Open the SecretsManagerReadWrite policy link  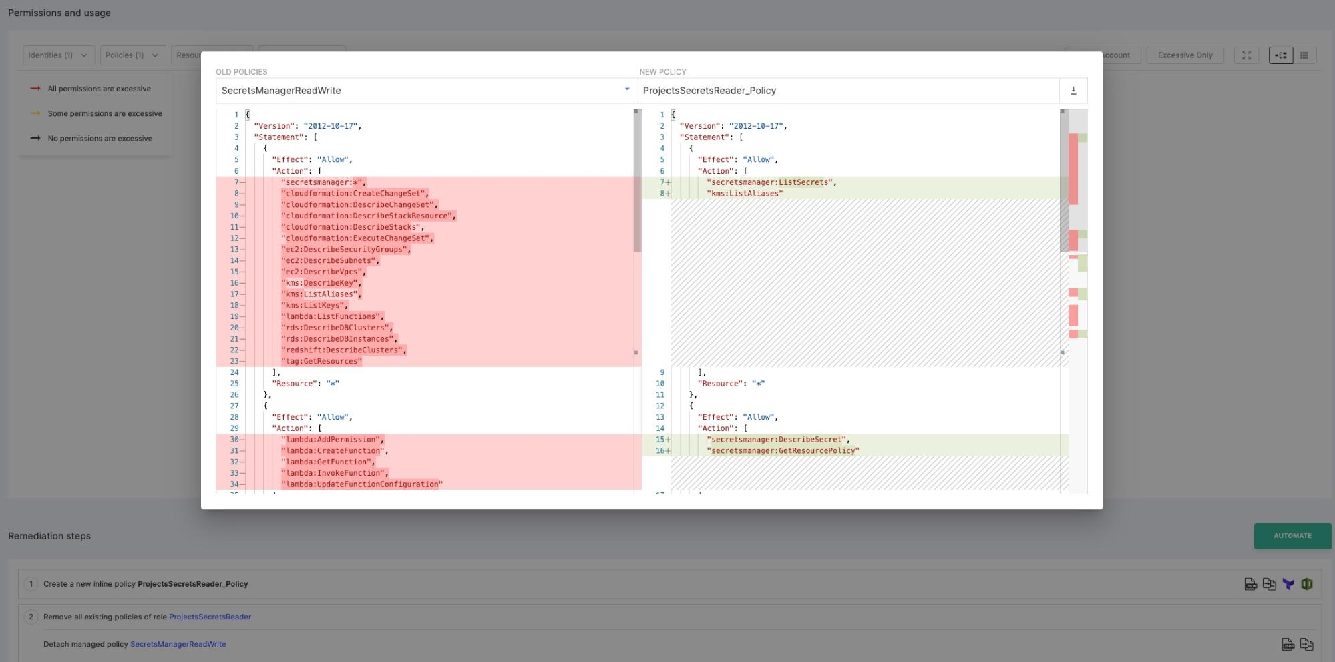[178, 644]
